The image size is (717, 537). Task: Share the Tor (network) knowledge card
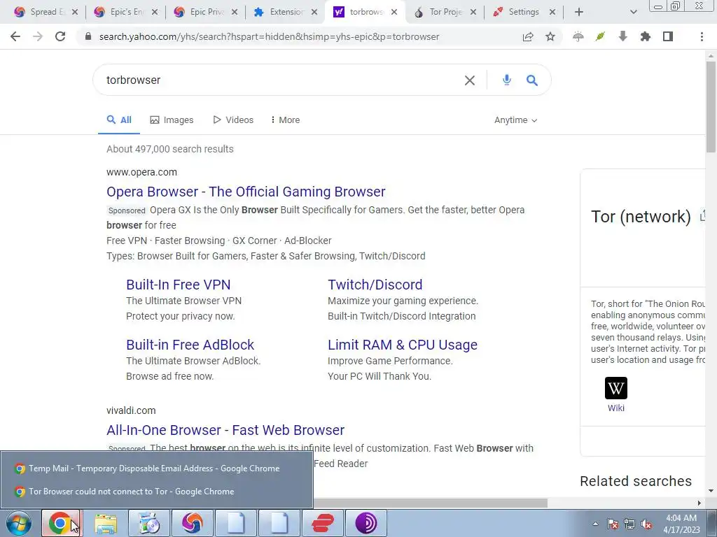[702, 216]
